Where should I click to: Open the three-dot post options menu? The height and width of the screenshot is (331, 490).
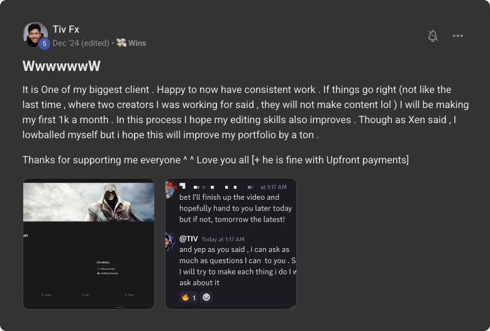point(458,36)
